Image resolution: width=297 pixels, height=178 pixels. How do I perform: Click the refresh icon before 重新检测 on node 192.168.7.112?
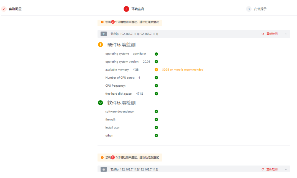click(262, 169)
